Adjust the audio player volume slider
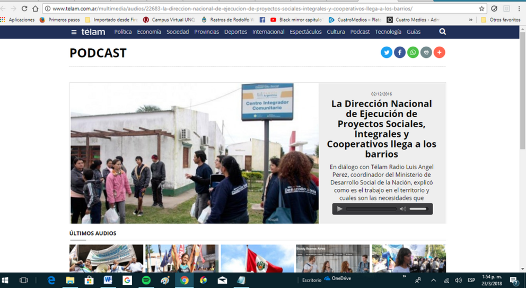 [x=418, y=209]
